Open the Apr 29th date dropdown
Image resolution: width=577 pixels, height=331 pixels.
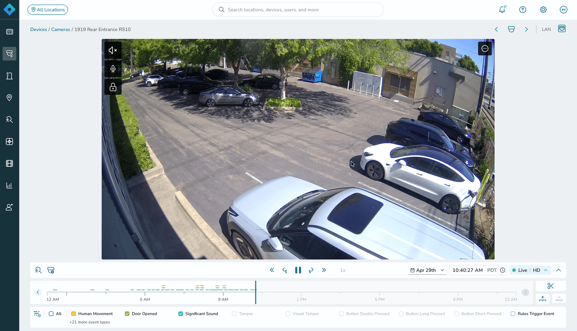coord(427,270)
